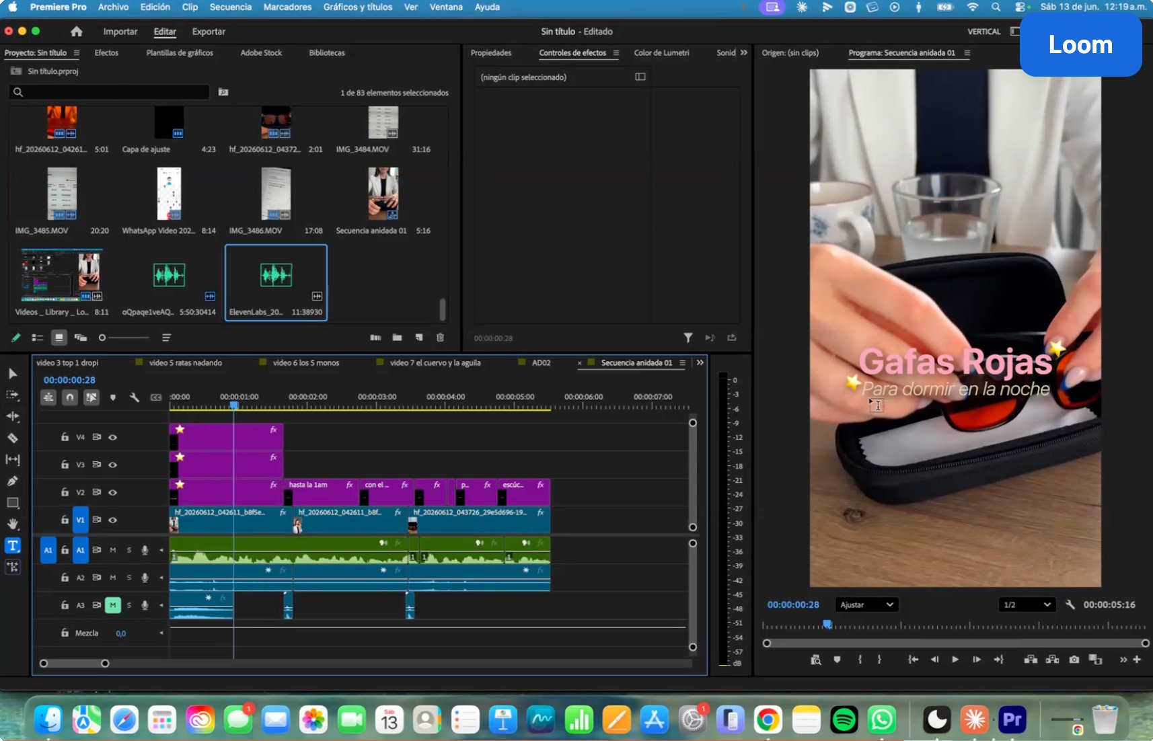Viewport: 1153px width, 741px height.
Task: Open Program monitor panel menu
Action: pos(967,53)
